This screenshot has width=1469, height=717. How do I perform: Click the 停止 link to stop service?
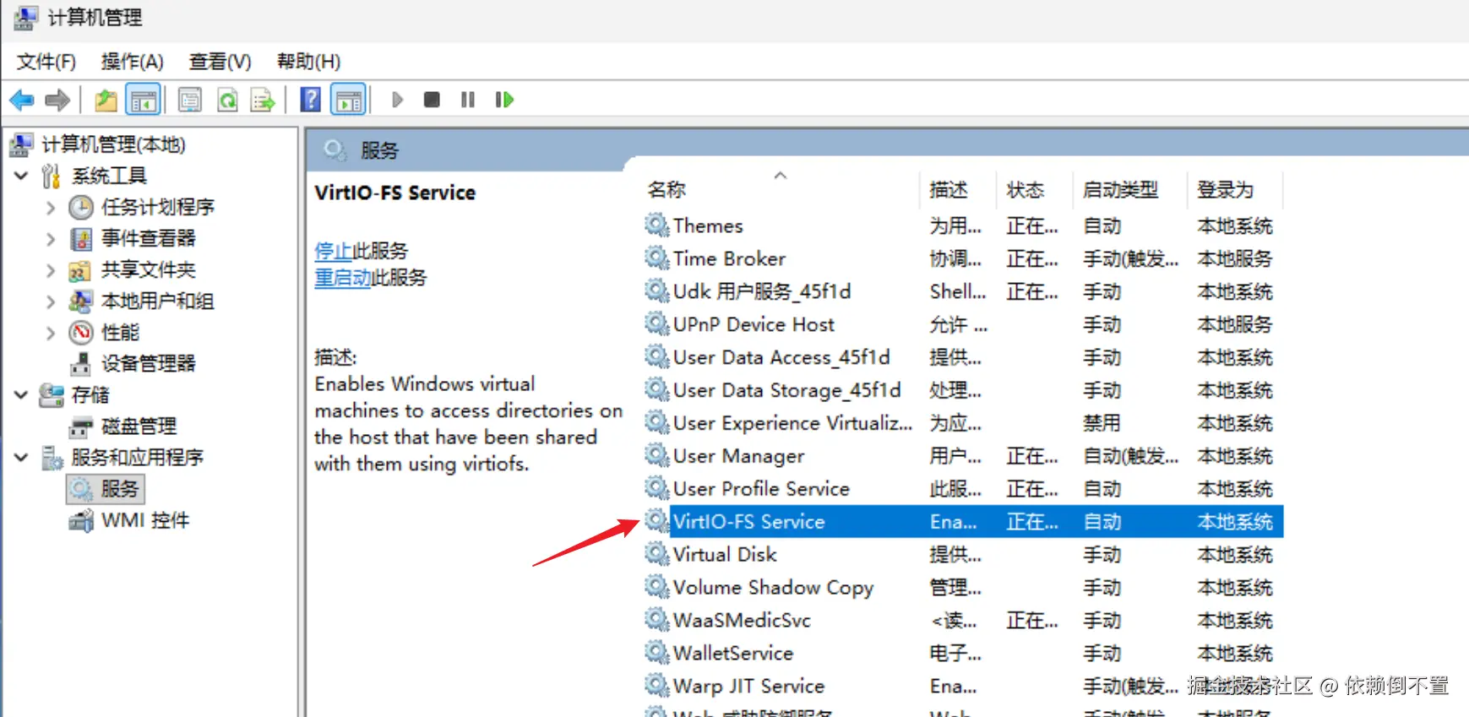pos(333,251)
